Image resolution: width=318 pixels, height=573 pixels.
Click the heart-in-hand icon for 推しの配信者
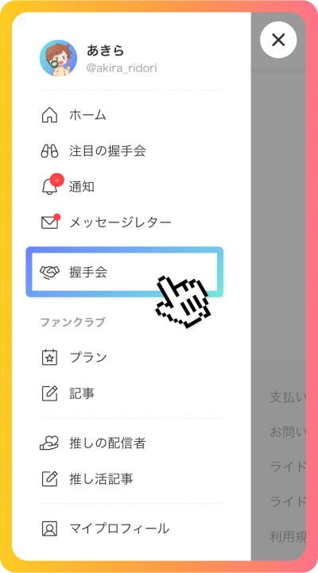[49, 443]
